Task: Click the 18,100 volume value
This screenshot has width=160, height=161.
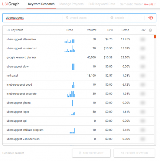Action: (x=91, y=76)
